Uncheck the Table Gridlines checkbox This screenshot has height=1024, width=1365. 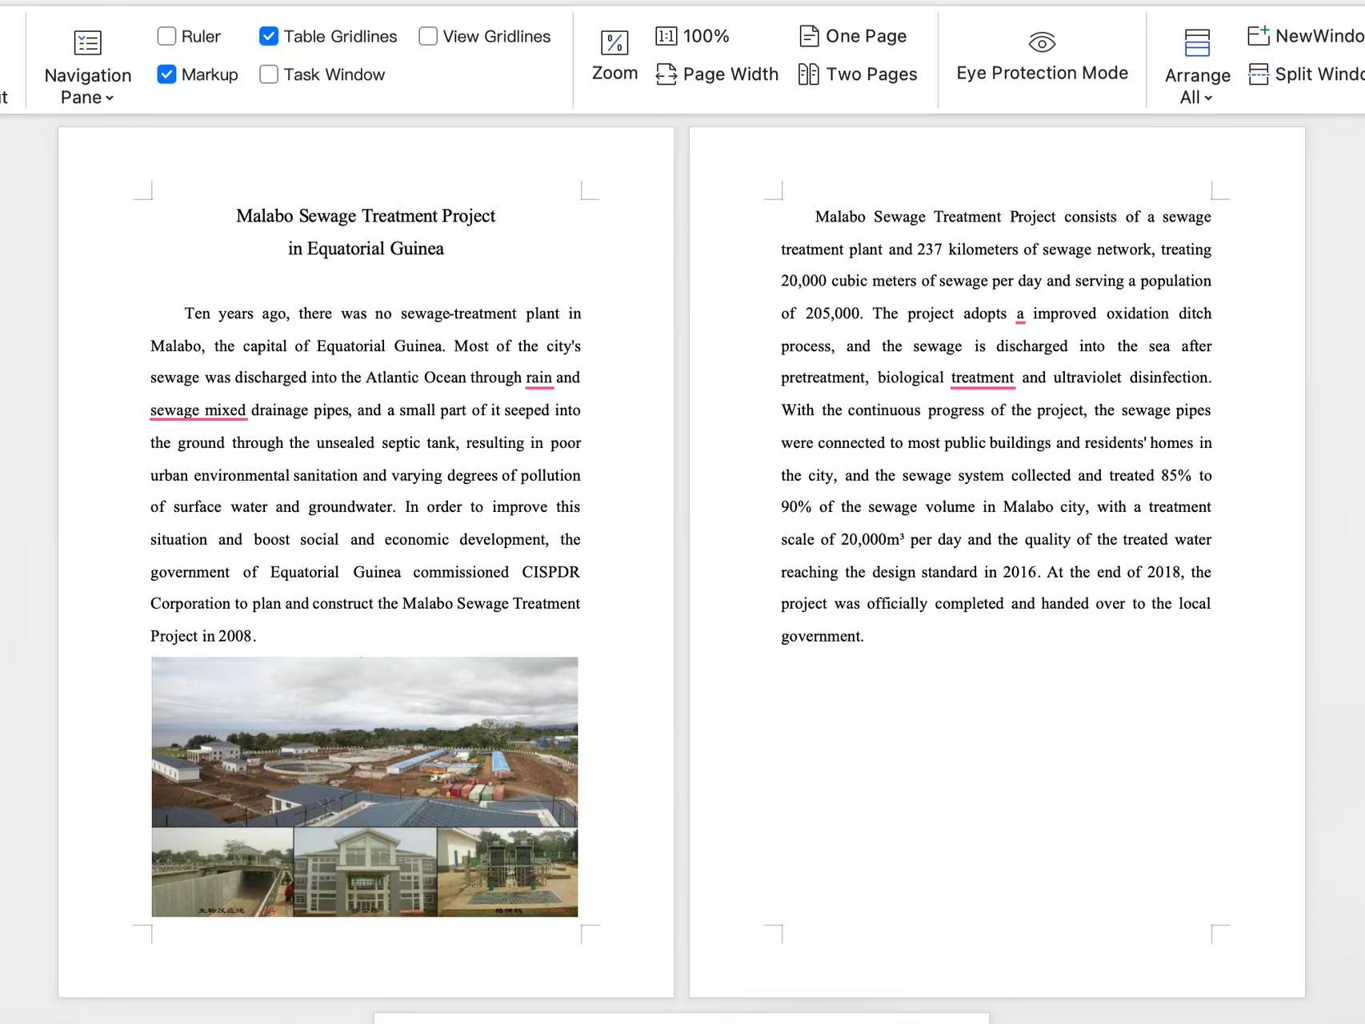tap(269, 36)
